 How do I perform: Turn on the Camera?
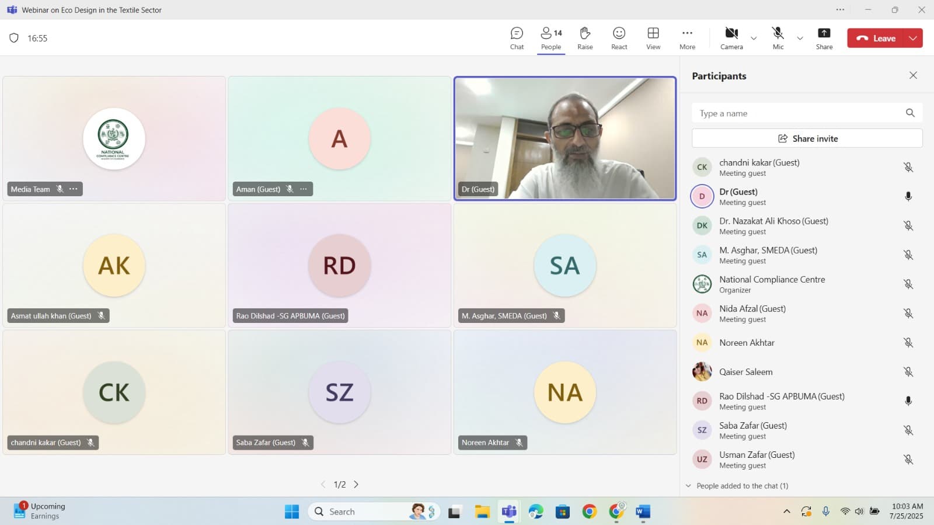pos(731,39)
